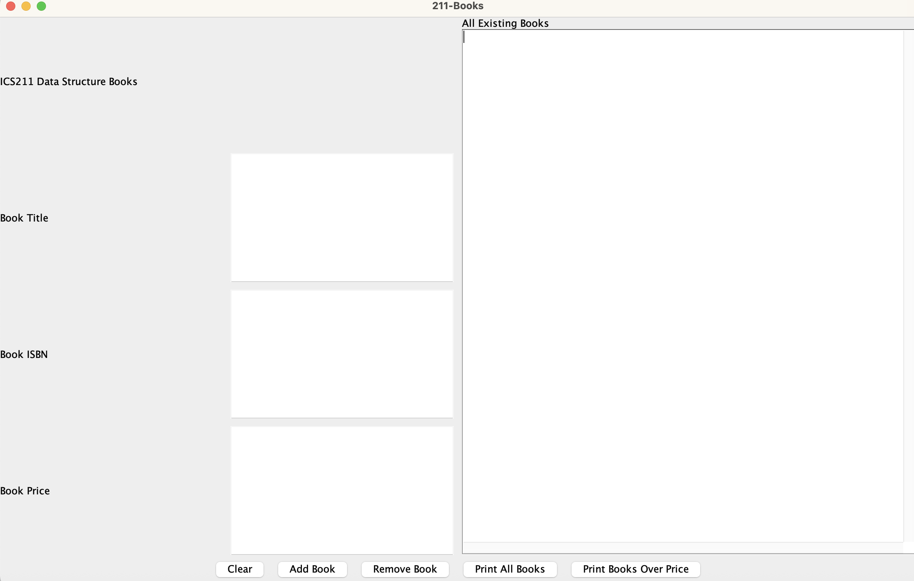Click the All Existing Books label

[505, 23]
